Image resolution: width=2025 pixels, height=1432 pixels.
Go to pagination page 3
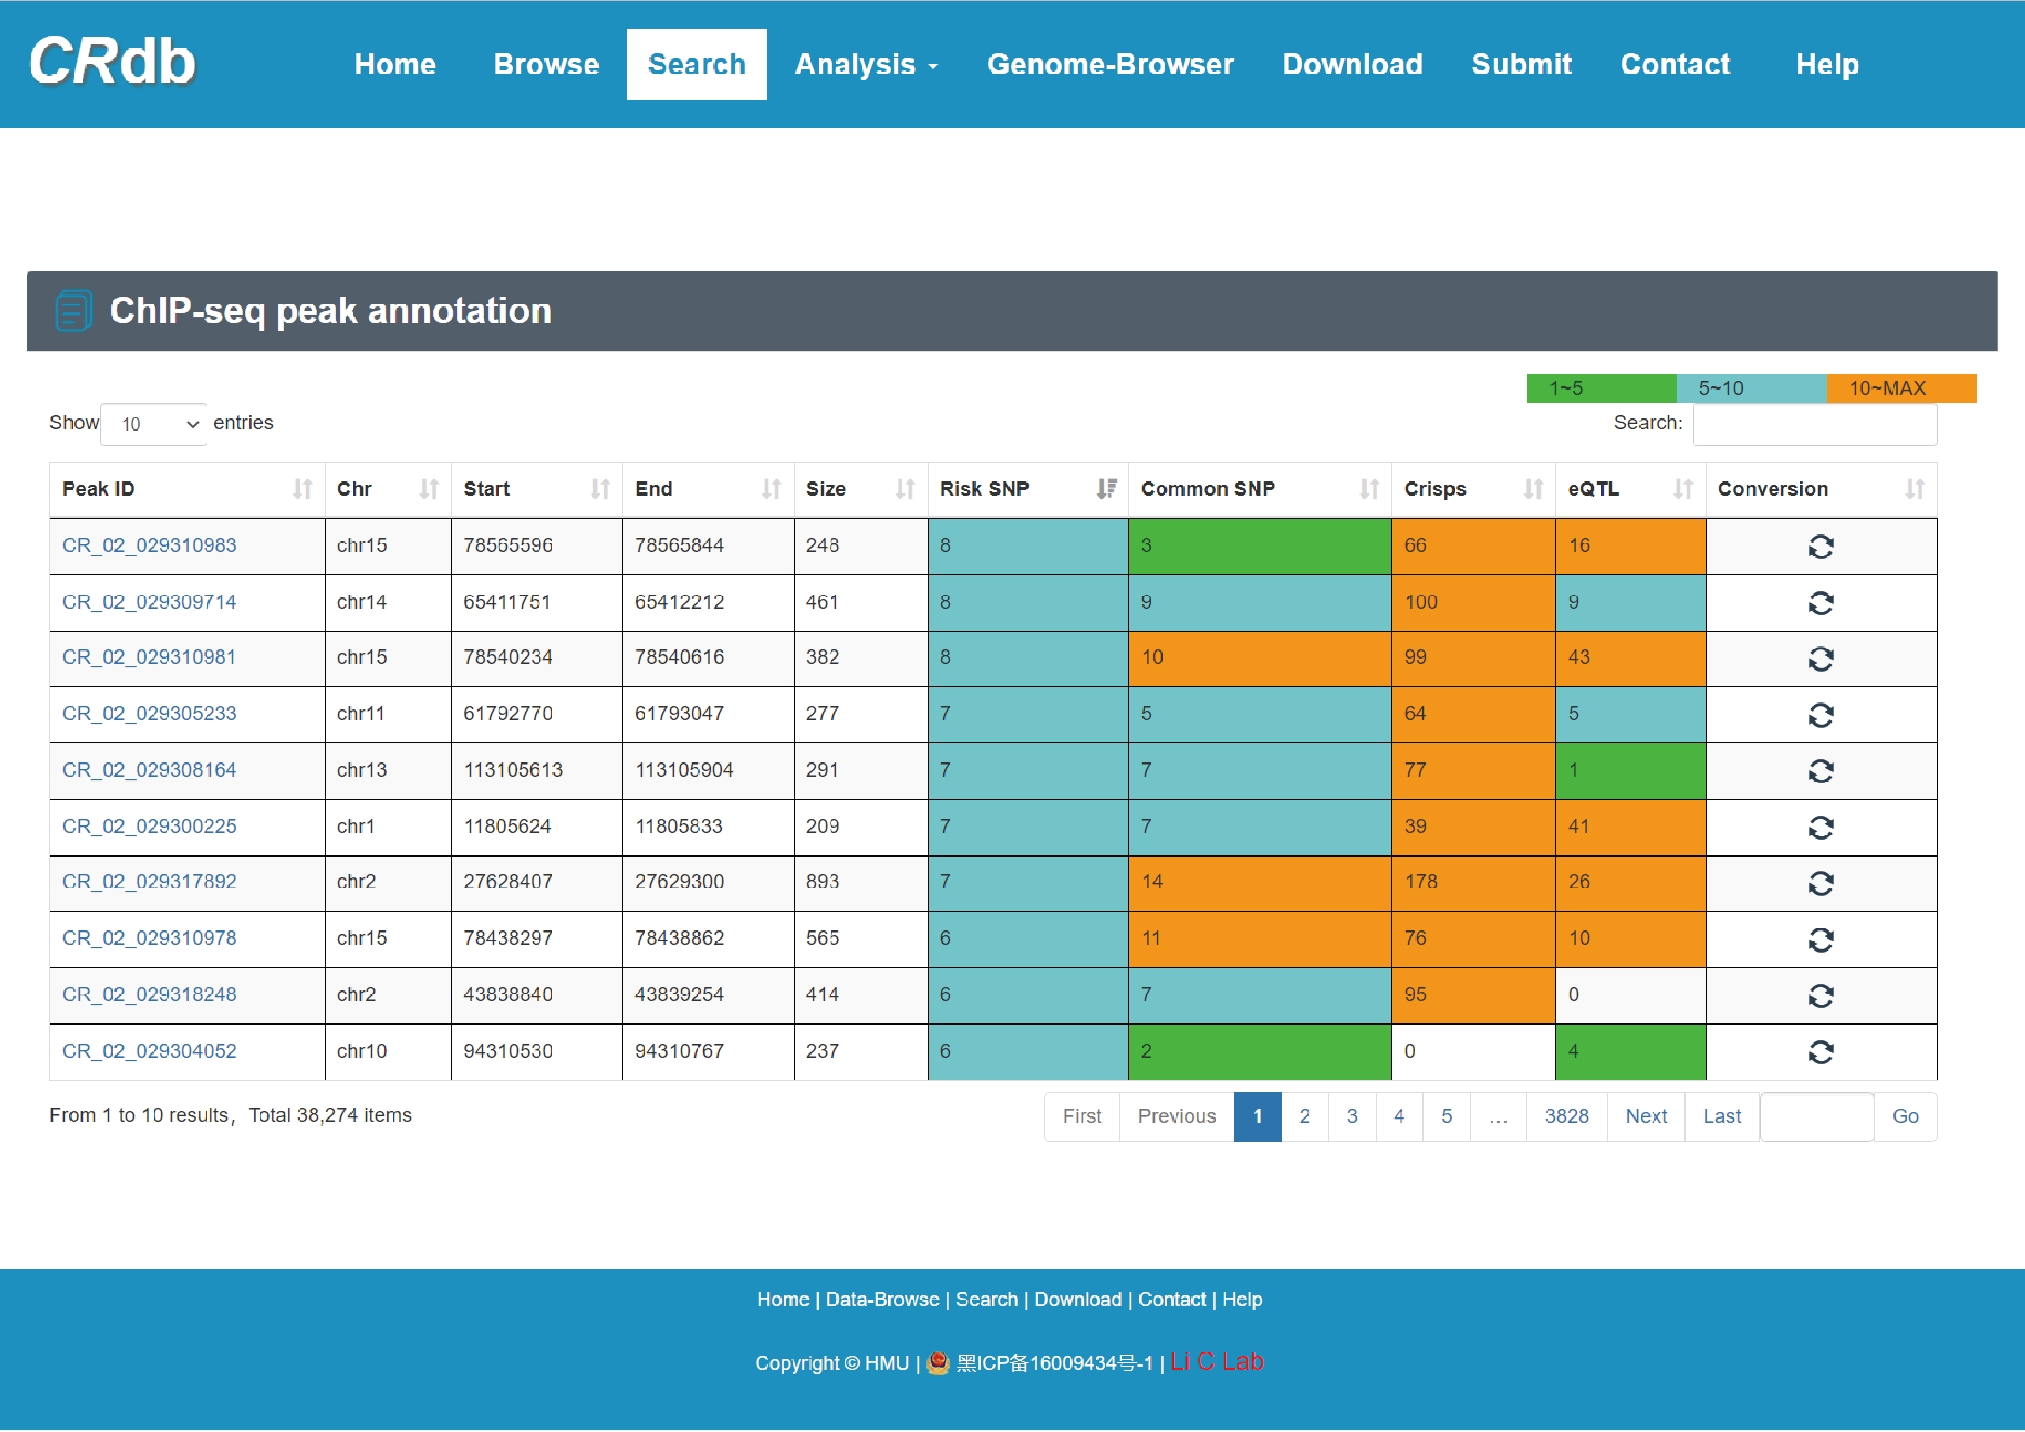pos(1352,1117)
